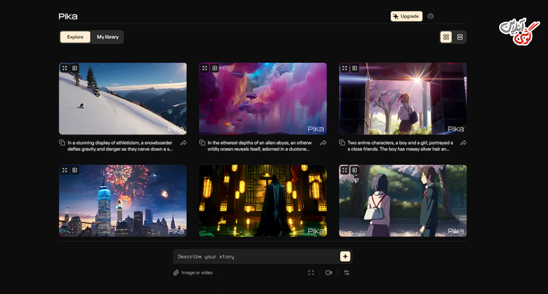Click the Upgrade button
The image size is (548, 294).
[406, 16]
